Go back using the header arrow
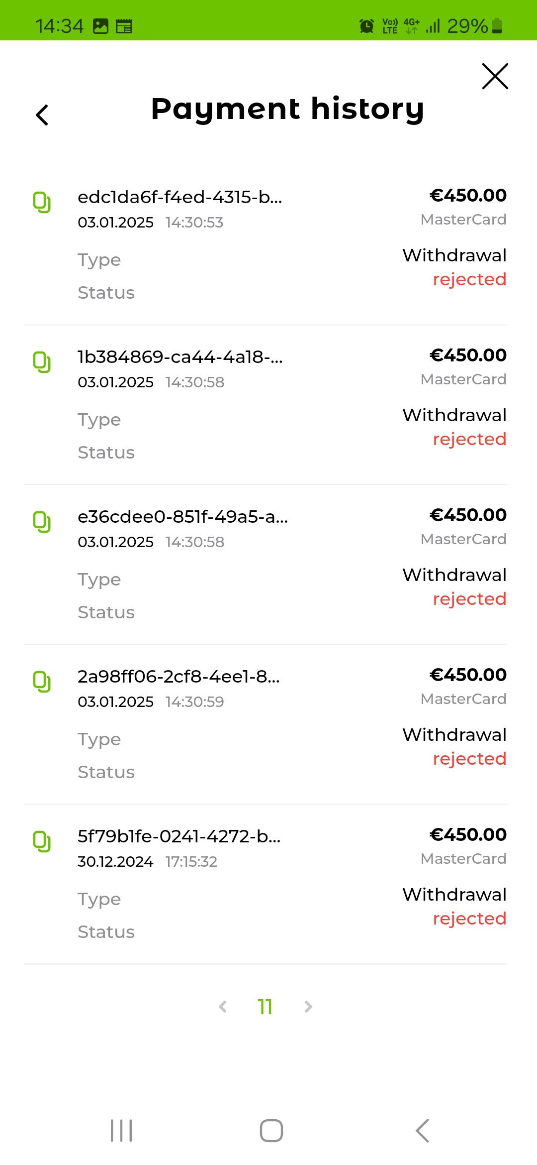Viewport: 537px width, 1165px height. pyautogui.click(x=43, y=115)
